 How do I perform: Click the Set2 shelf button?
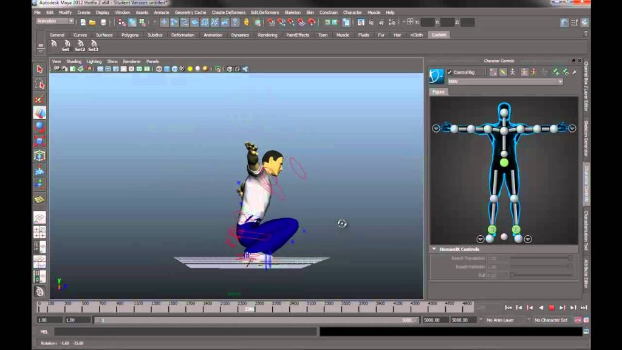coord(80,46)
